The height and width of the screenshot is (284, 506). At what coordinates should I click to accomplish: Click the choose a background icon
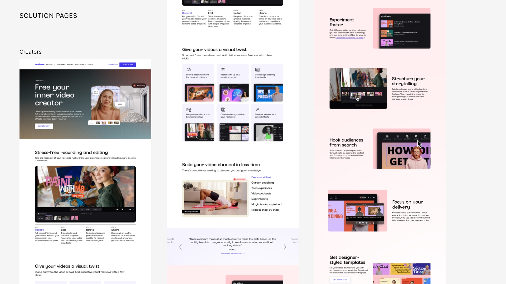tap(223, 109)
